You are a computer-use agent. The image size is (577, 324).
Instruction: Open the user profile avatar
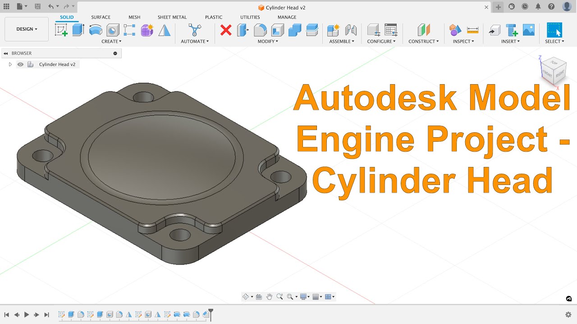pyautogui.click(x=567, y=6)
